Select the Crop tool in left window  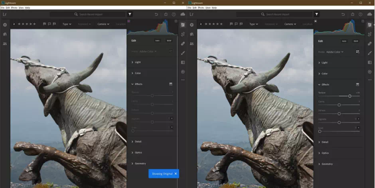tap(183, 34)
